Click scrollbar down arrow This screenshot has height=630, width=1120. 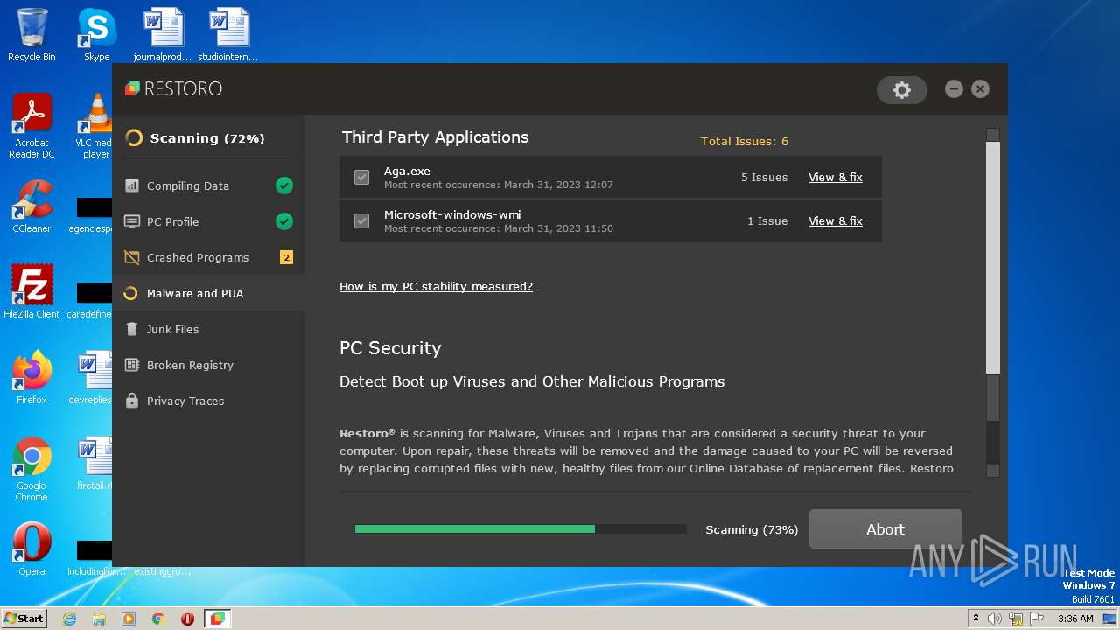[x=992, y=471]
